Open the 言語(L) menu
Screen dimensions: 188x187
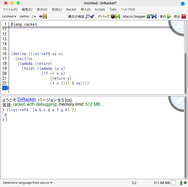[57, 9]
